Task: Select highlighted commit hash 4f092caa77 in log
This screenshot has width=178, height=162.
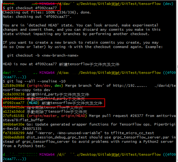Action: pyautogui.click(x=13, y=103)
